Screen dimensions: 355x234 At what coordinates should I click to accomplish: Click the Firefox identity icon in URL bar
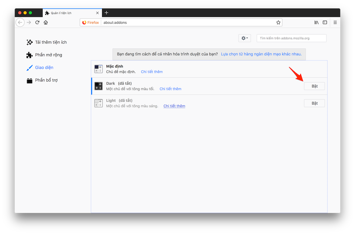click(90, 22)
